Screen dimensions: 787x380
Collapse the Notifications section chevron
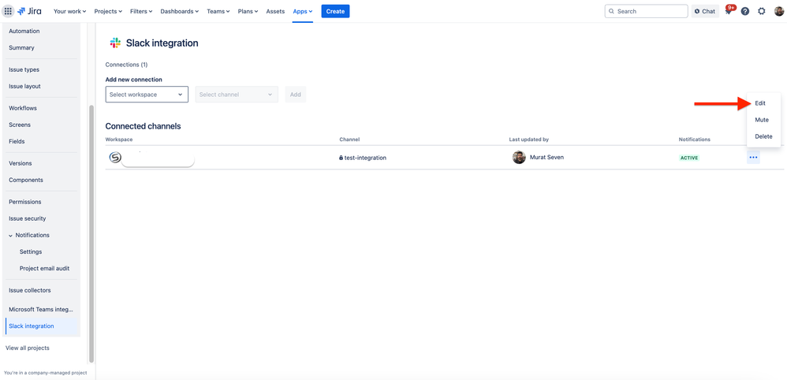coord(10,236)
